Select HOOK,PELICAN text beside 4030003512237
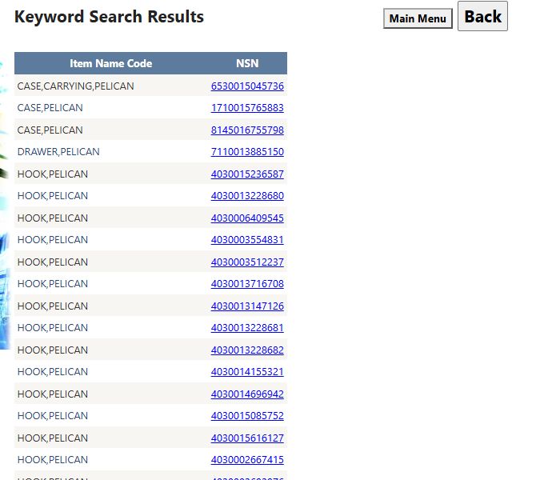The width and height of the screenshot is (560, 480). (53, 262)
